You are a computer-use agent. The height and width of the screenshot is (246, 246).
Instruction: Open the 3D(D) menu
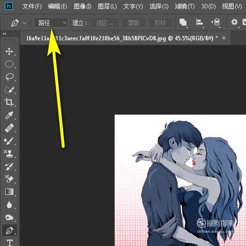209,6
